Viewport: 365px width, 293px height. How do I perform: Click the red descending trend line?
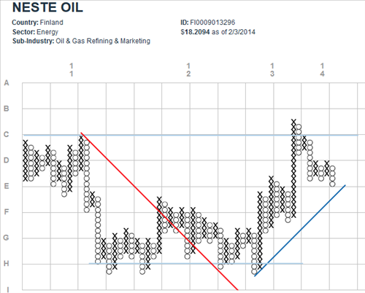159,211
